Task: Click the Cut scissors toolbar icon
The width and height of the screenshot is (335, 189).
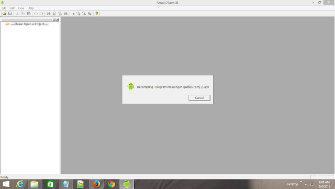Action: click(x=17, y=14)
